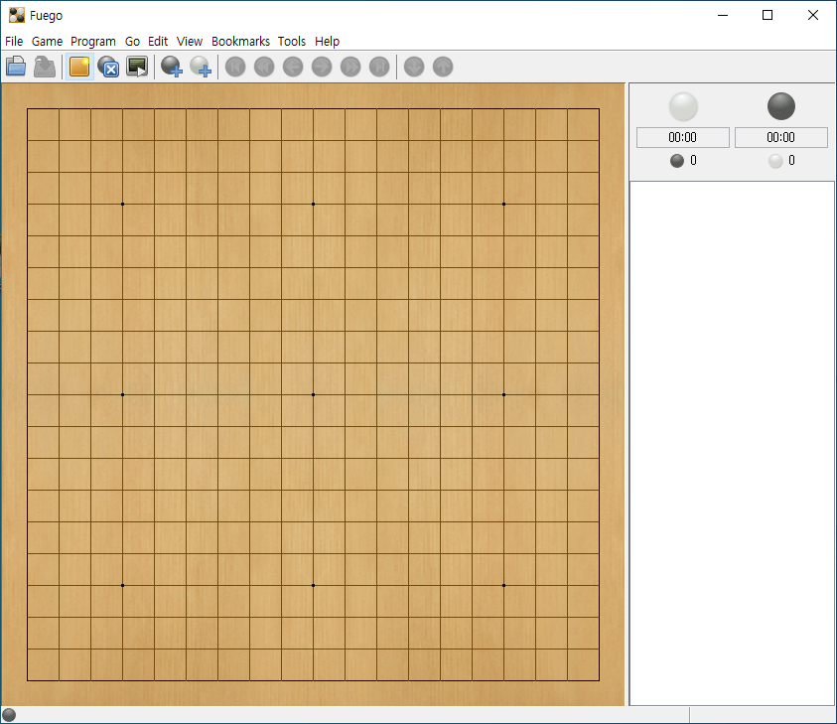The image size is (837, 724).
Task: Open the Tools menu
Action: pos(292,41)
